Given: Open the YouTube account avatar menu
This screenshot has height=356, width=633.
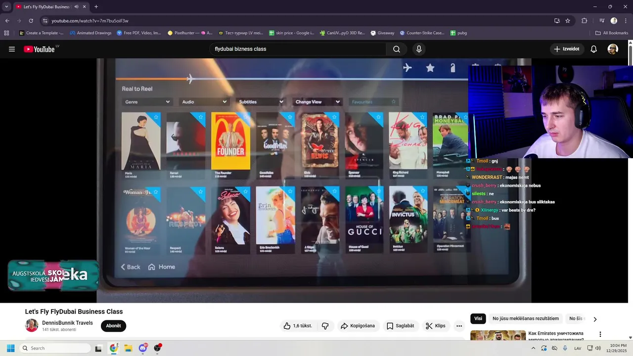Looking at the screenshot, I should tap(613, 49).
